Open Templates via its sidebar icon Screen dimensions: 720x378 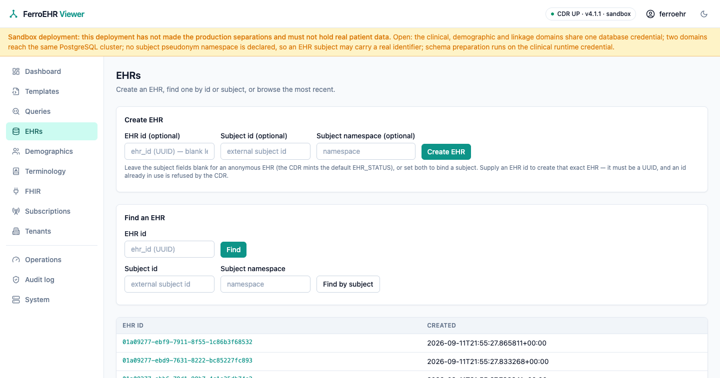pyautogui.click(x=16, y=91)
